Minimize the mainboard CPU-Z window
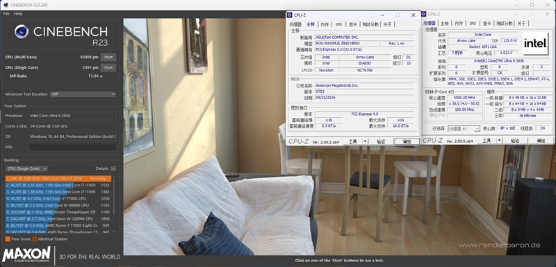 pyautogui.click(x=383, y=15)
